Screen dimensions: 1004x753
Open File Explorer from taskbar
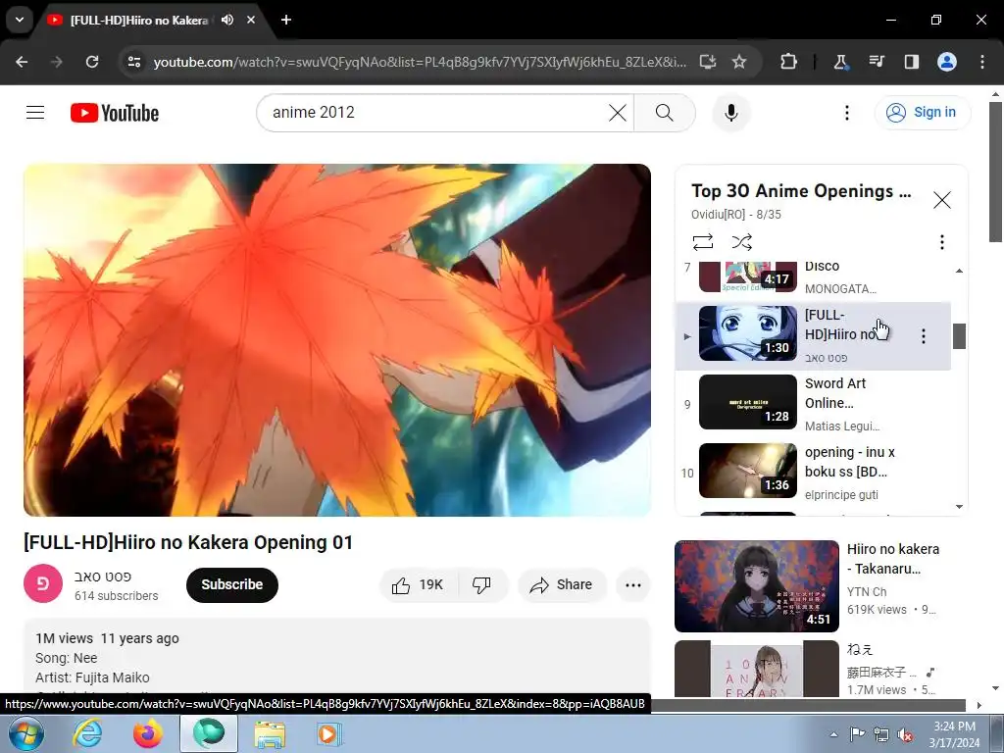(x=270, y=733)
